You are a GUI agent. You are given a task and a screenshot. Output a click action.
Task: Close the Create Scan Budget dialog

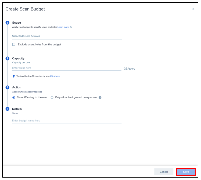pos(193,9)
